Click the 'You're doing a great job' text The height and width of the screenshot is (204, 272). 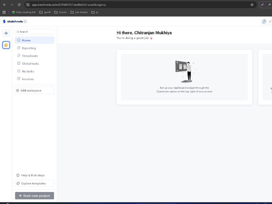pos(132,38)
